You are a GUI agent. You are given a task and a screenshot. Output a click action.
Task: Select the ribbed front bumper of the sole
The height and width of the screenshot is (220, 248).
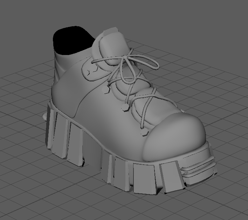(x=199, y=168)
